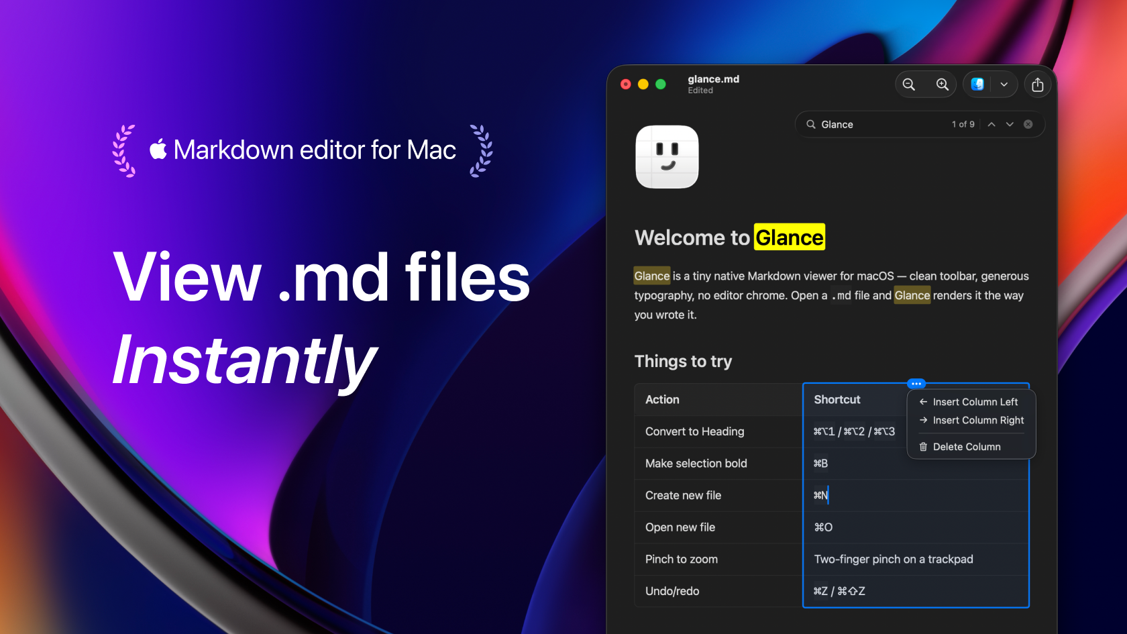Click the ⌘Z / ⌘⇧Z shortcut cell
1127x634 pixels.
point(916,591)
